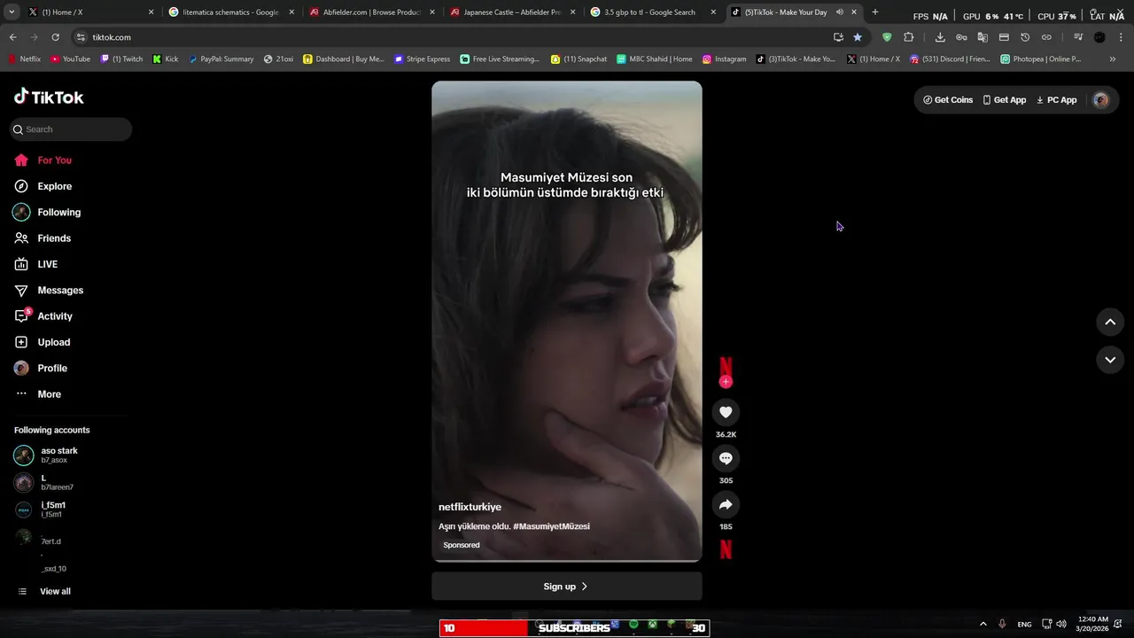Open netflixturkiye profile name link
The image size is (1134, 638).
click(470, 507)
